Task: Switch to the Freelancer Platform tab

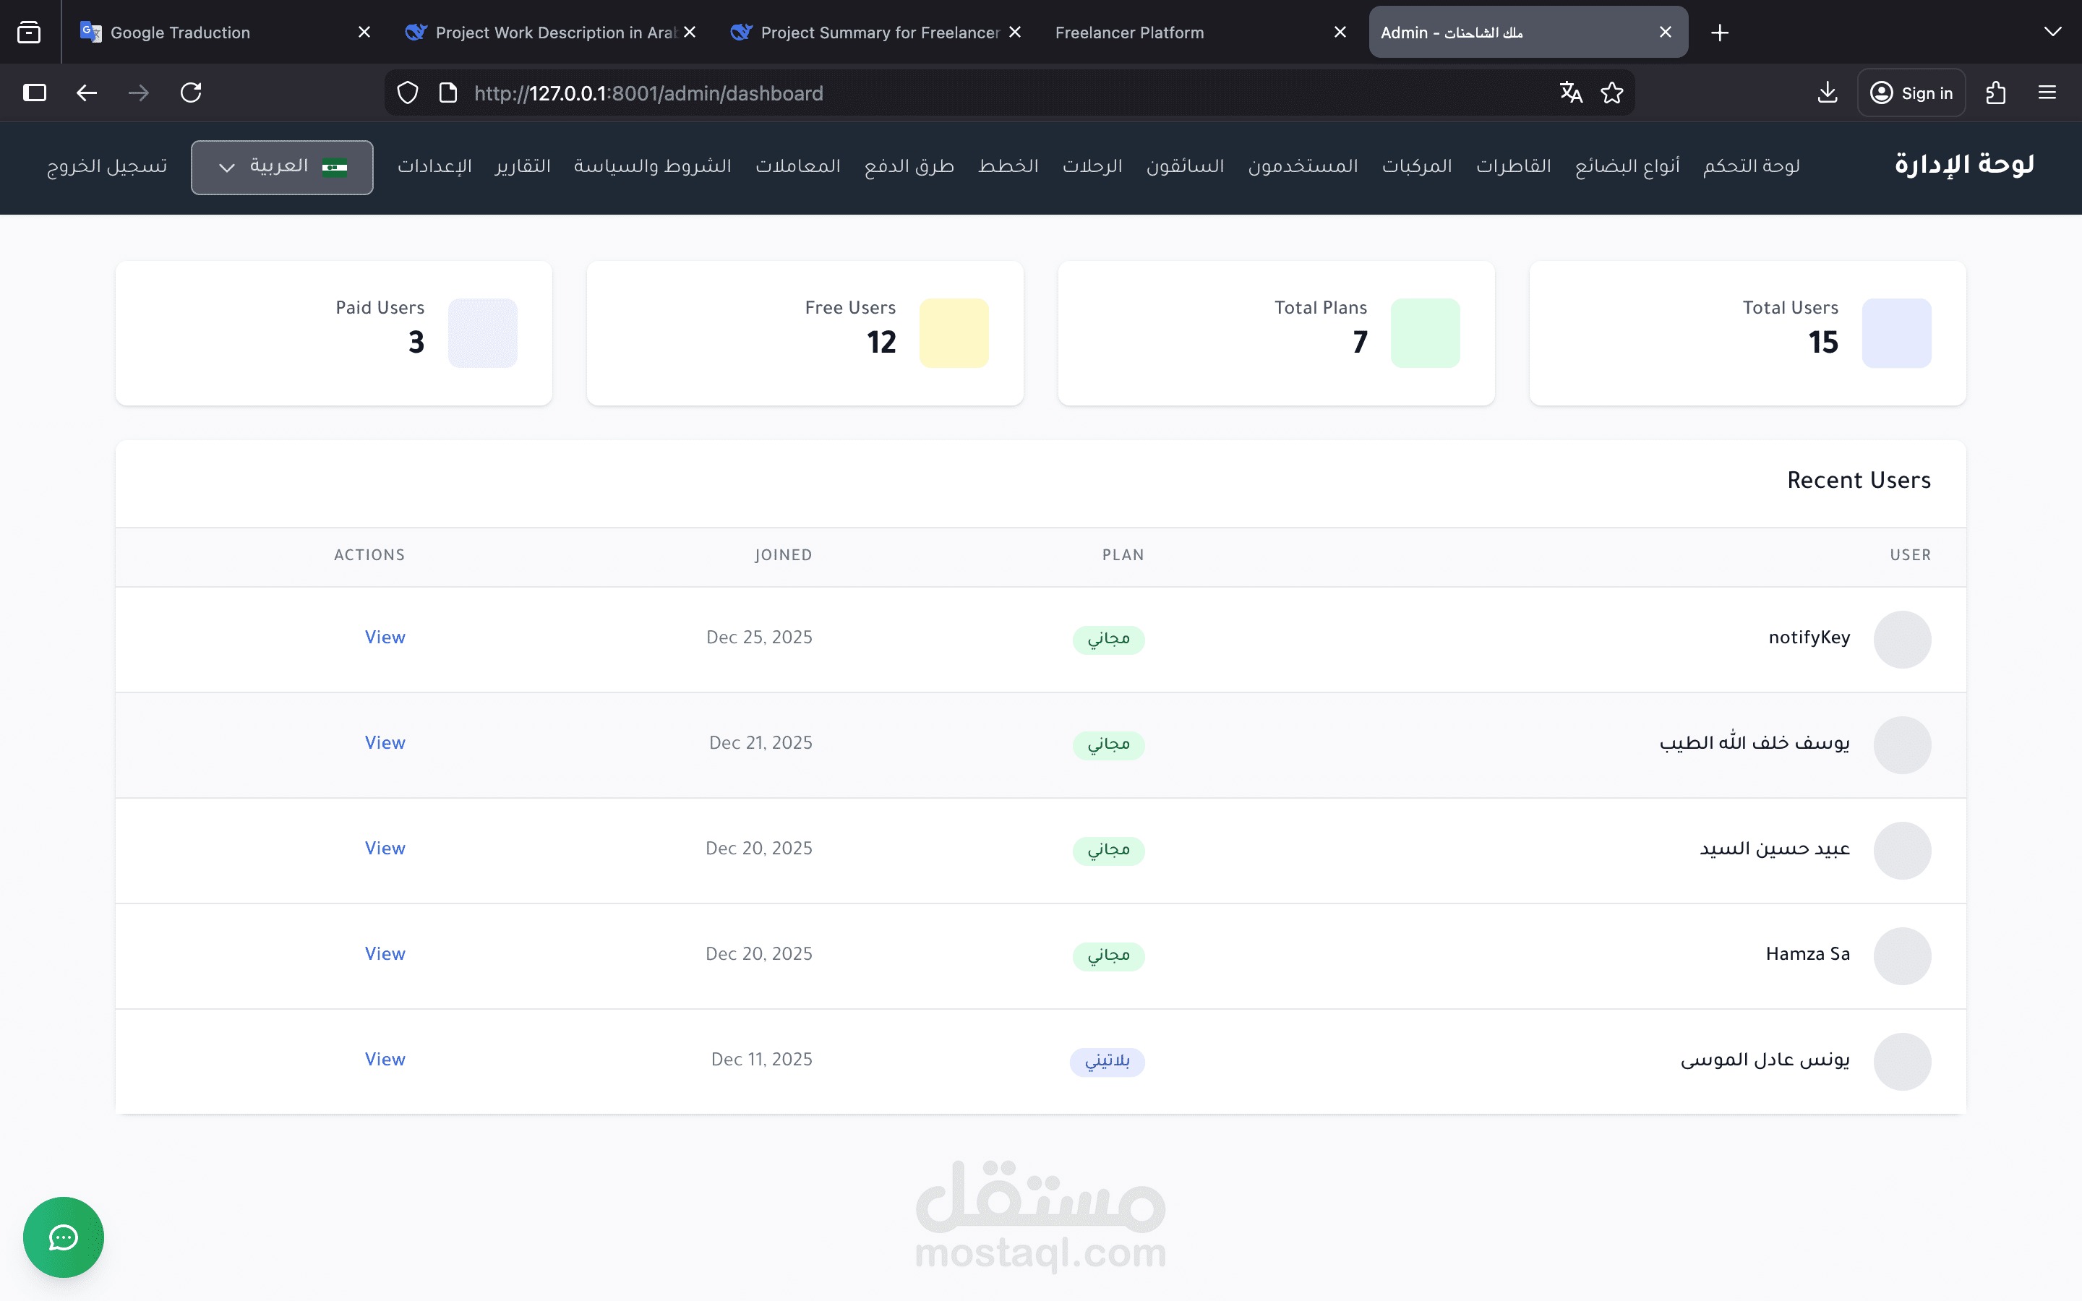Action: [1128, 33]
